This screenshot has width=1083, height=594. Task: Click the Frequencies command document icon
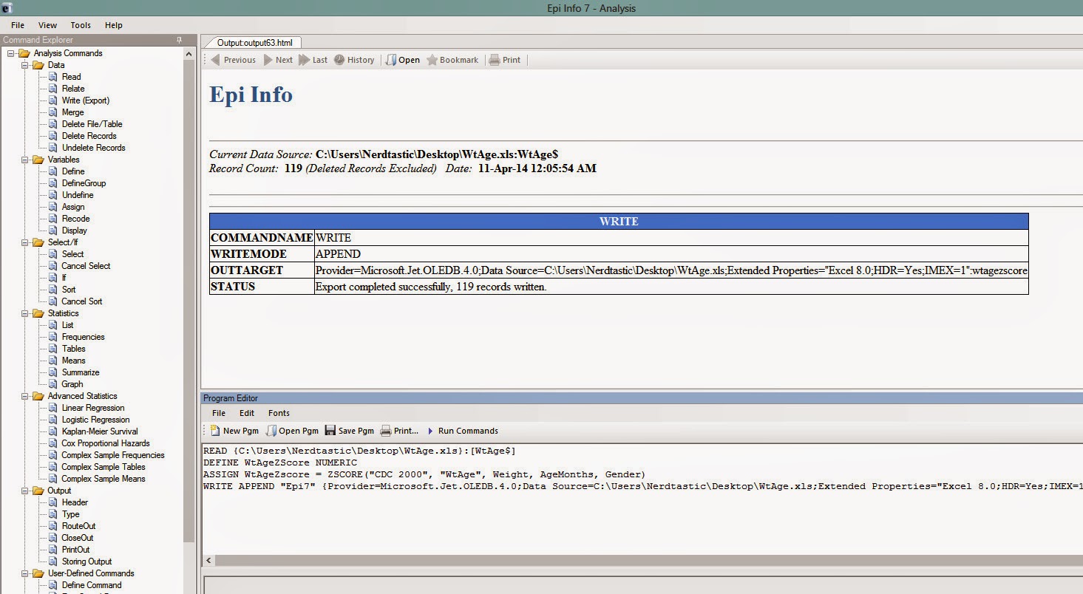pyautogui.click(x=53, y=337)
